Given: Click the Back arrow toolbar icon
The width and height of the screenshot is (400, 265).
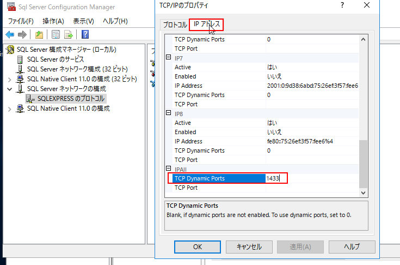Looking at the screenshot, I should 10,35.
